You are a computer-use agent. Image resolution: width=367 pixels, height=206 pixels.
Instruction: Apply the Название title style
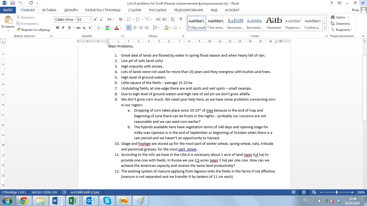click(274, 23)
